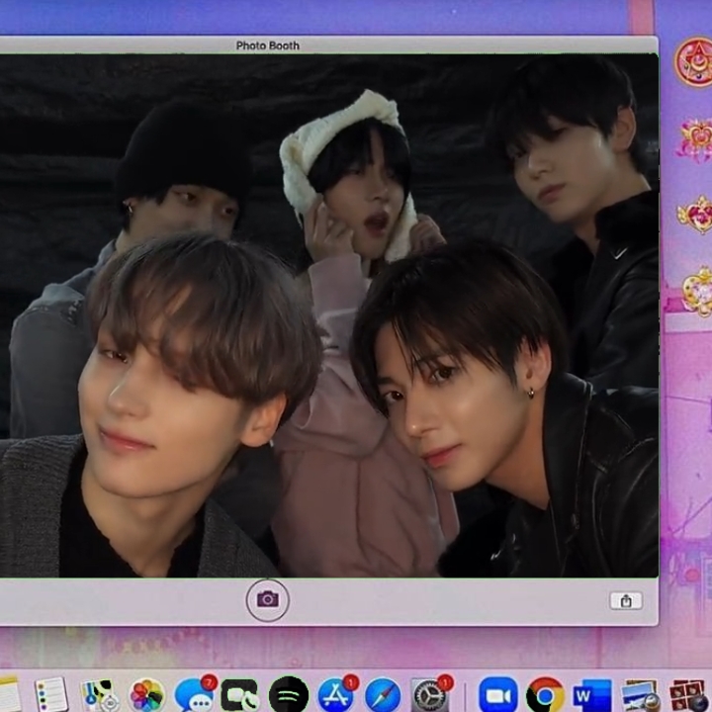Select the round star brooch desktop icon
Viewport: 712px width, 712px height.
pyautogui.click(x=695, y=61)
